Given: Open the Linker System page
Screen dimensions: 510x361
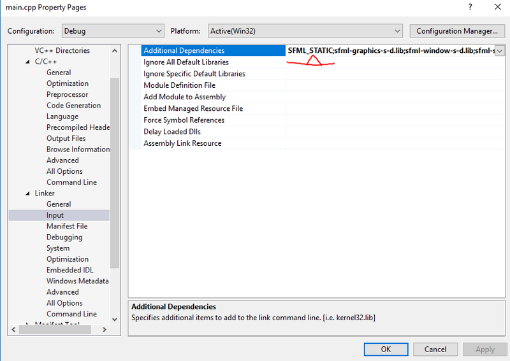Looking at the screenshot, I should tap(58, 248).
